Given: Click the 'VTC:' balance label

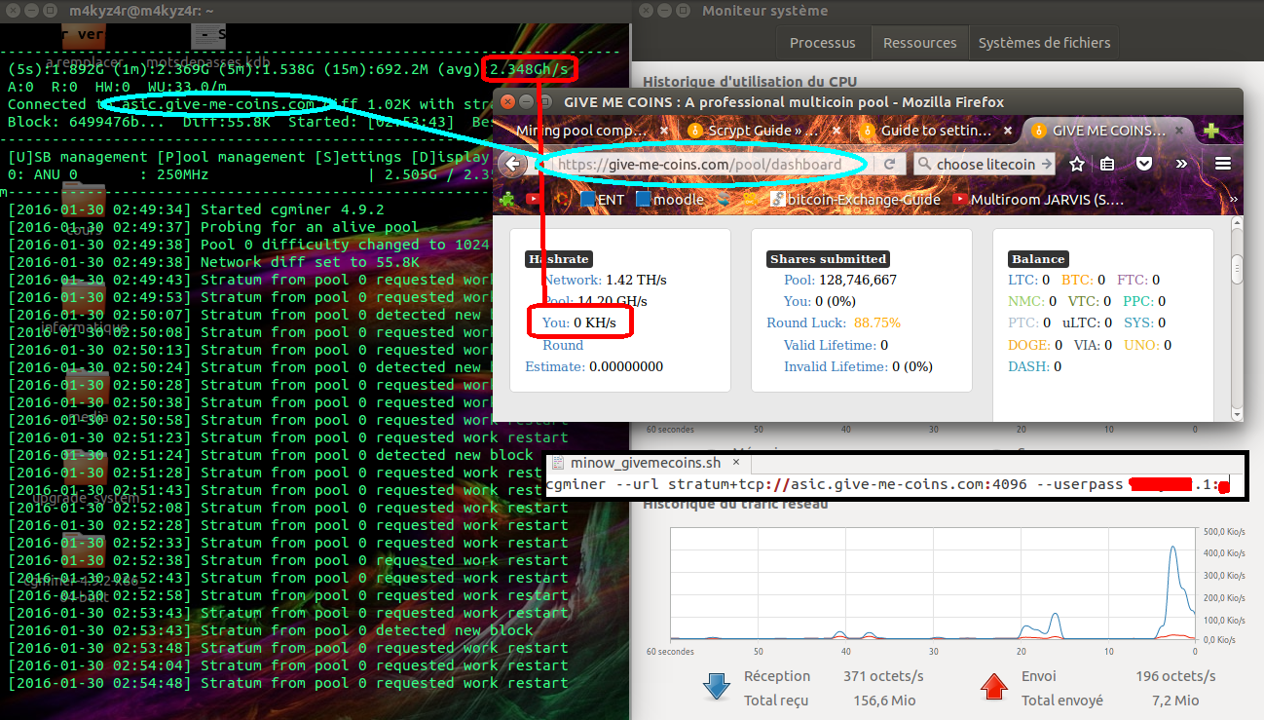Looking at the screenshot, I should click(x=1085, y=301).
